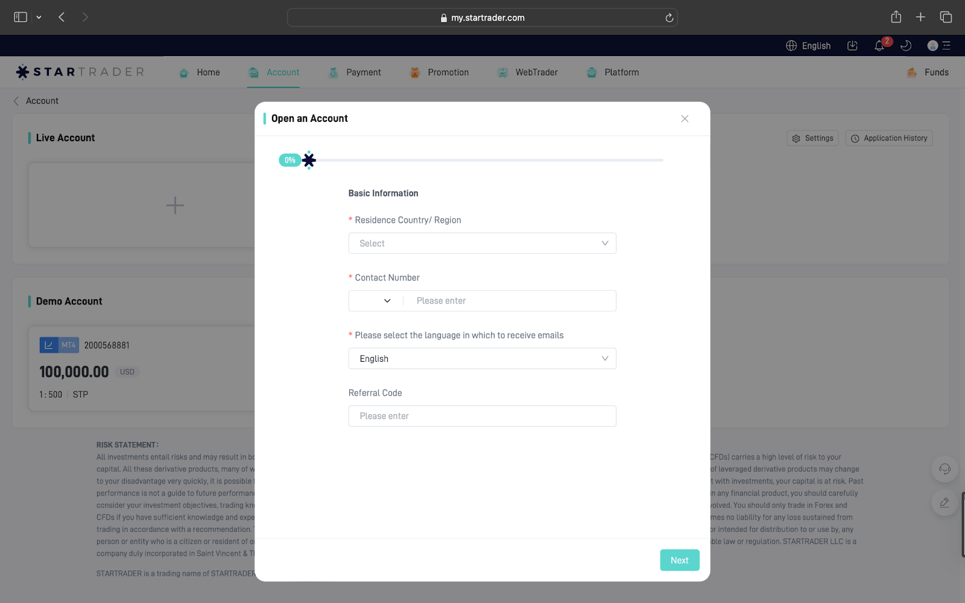Viewport: 965px width, 603px height.
Task: Open Application History
Action: tap(889, 138)
